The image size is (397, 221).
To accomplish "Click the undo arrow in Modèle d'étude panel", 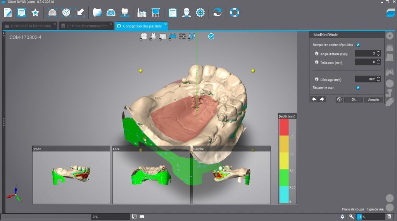I will coord(314,99).
